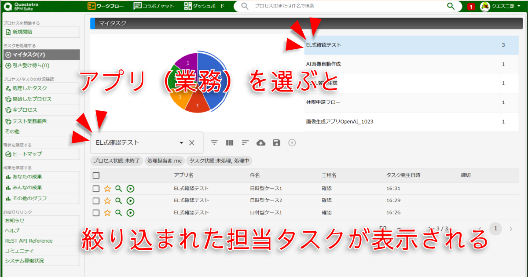Check the 日付型ケース1 row checkbox

click(x=96, y=213)
